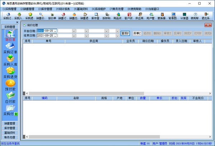This screenshot has height=146, width=215.
Task: Open the 计算器 toolbar tool
Action: click(x=184, y=16)
